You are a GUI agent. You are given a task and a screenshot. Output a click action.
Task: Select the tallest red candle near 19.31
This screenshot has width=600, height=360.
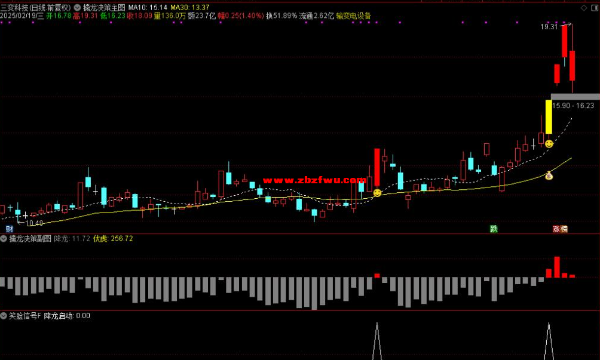[564, 41]
